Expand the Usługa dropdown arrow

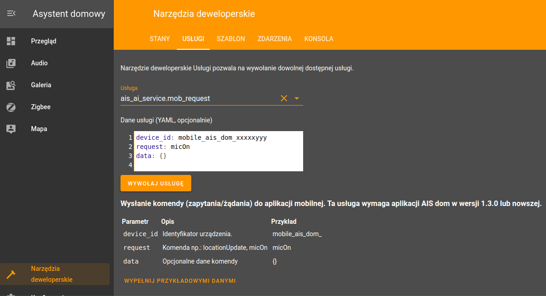[x=297, y=99]
